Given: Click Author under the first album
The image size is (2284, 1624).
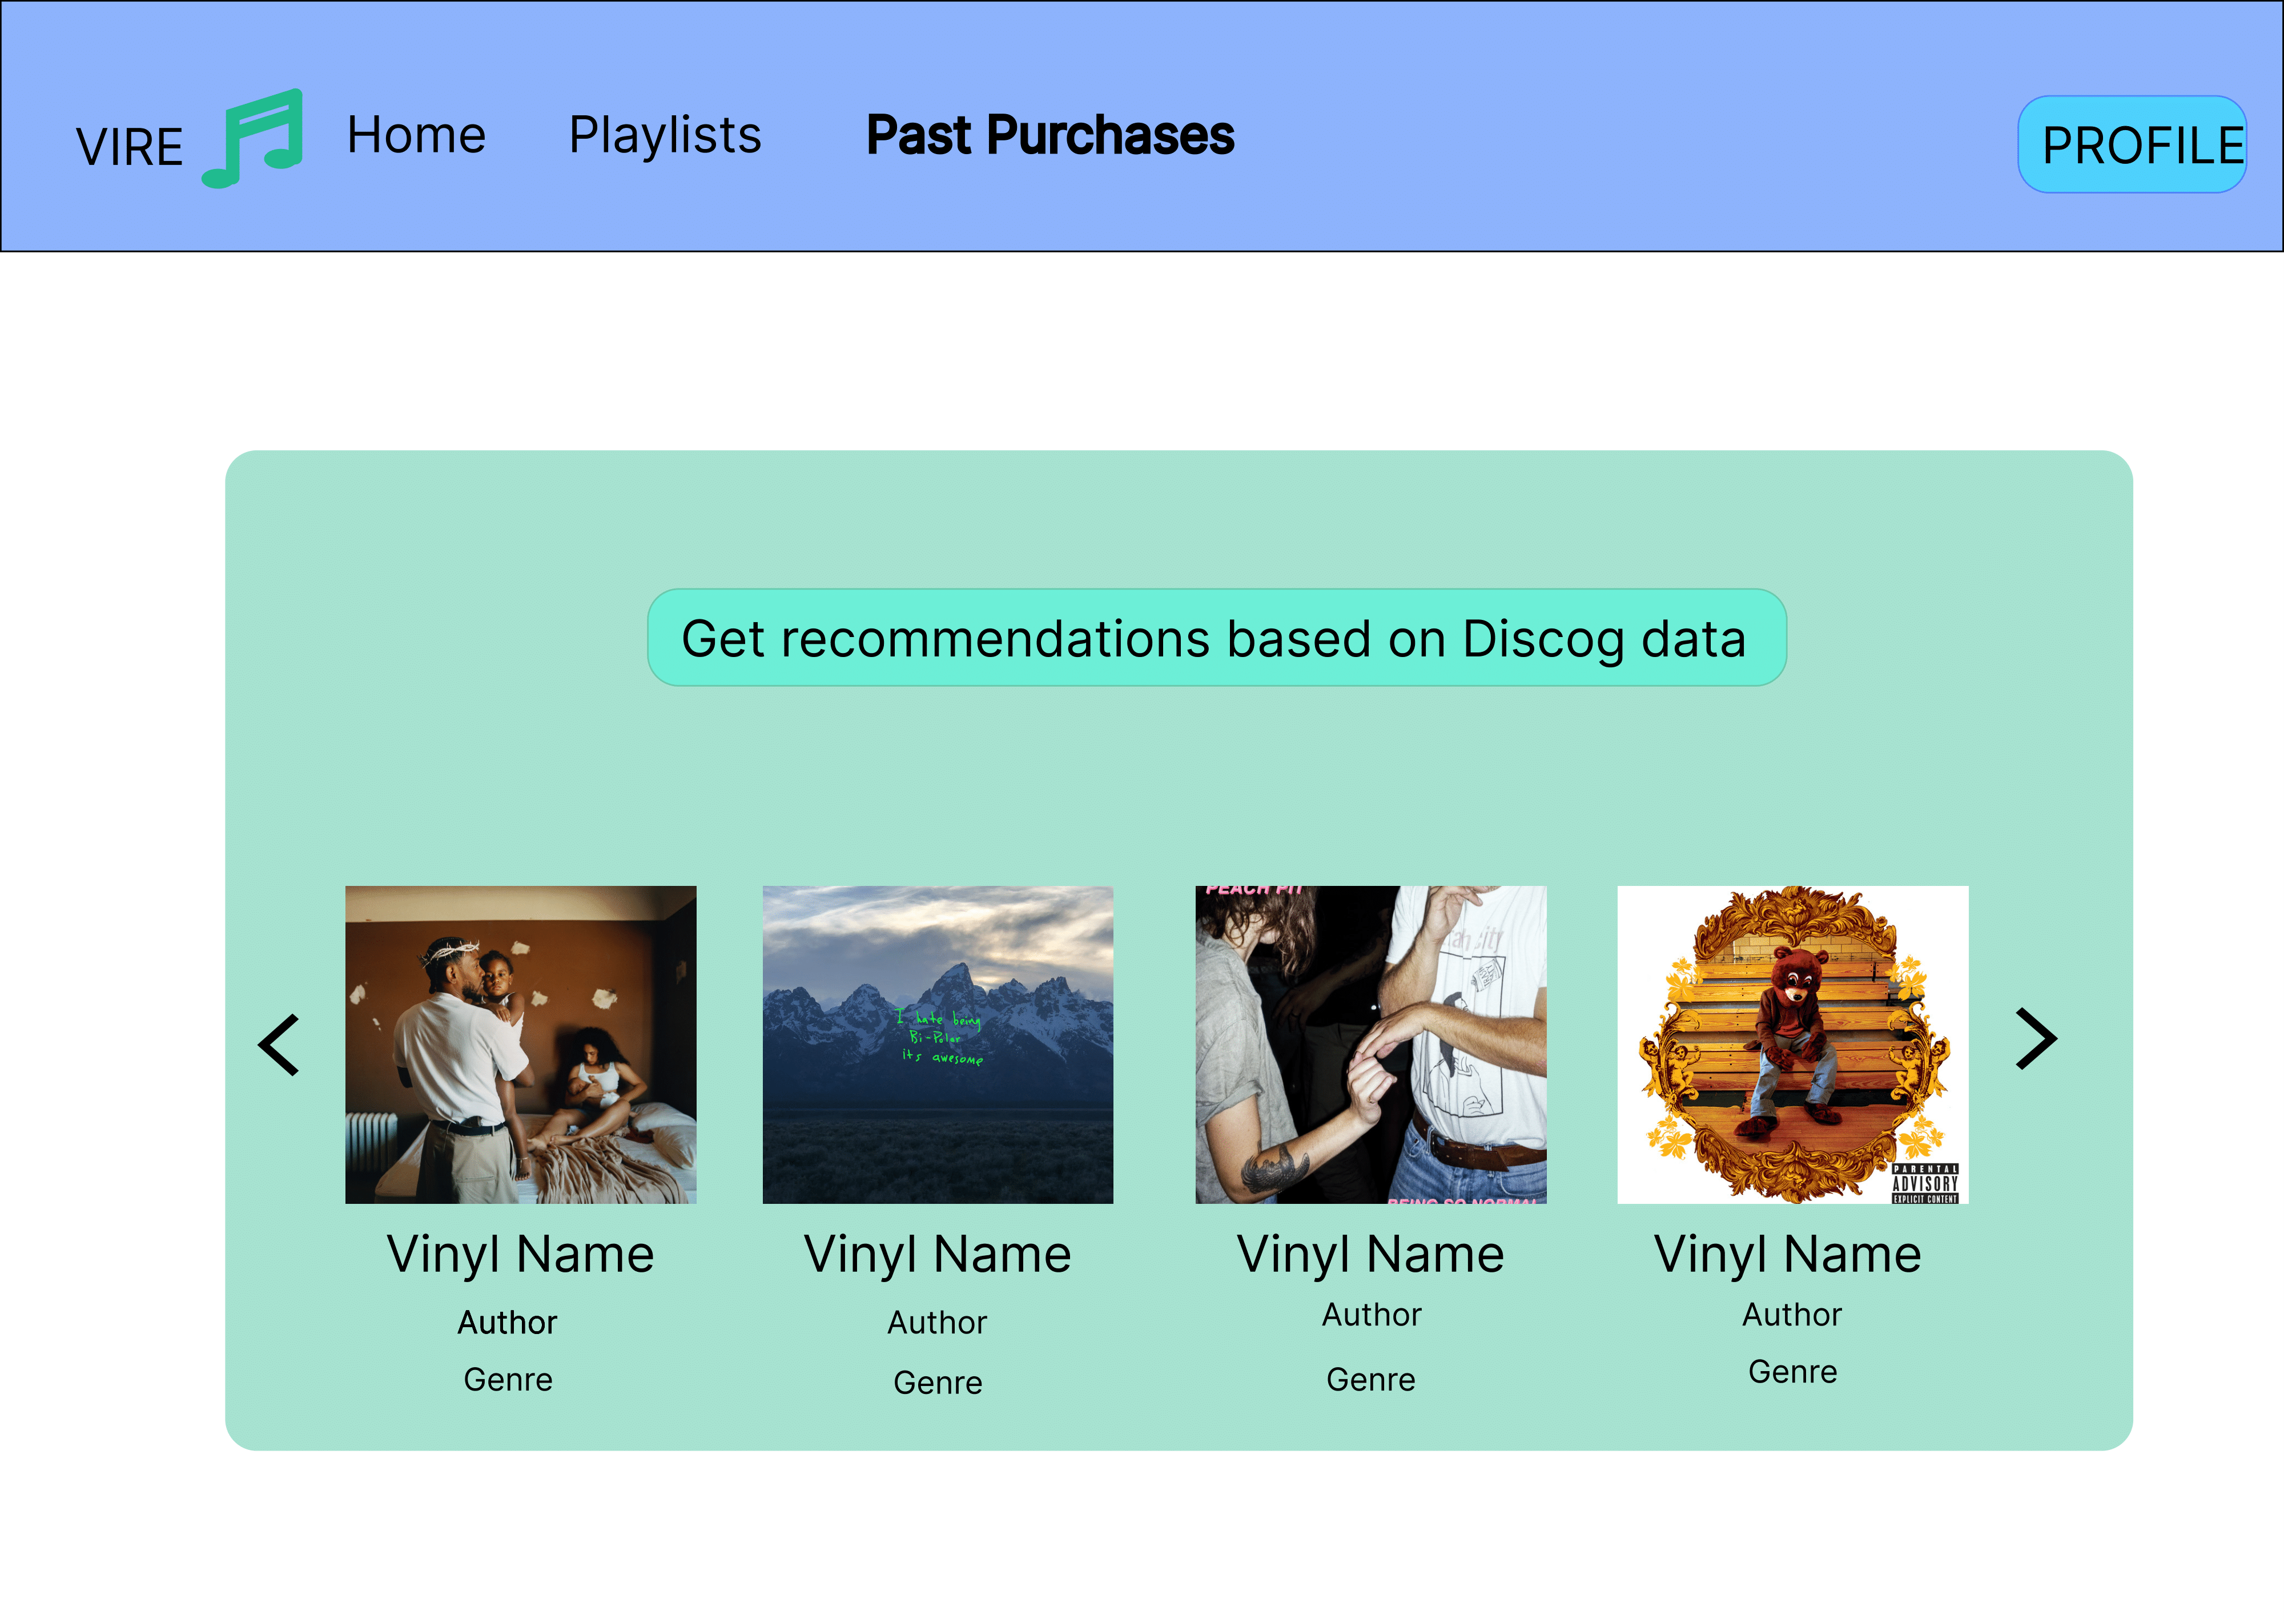Looking at the screenshot, I should 507,1322.
